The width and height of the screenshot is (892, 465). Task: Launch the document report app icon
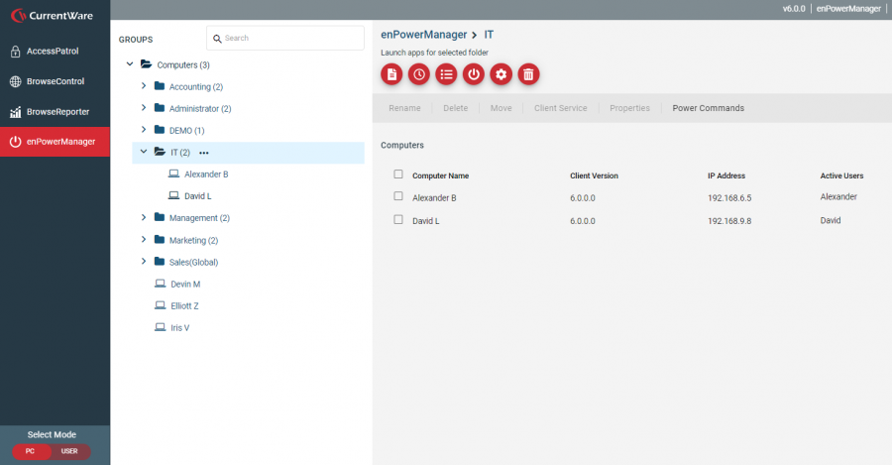[391, 74]
